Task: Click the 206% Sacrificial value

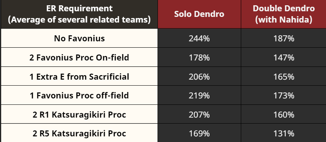Action: coord(199,76)
